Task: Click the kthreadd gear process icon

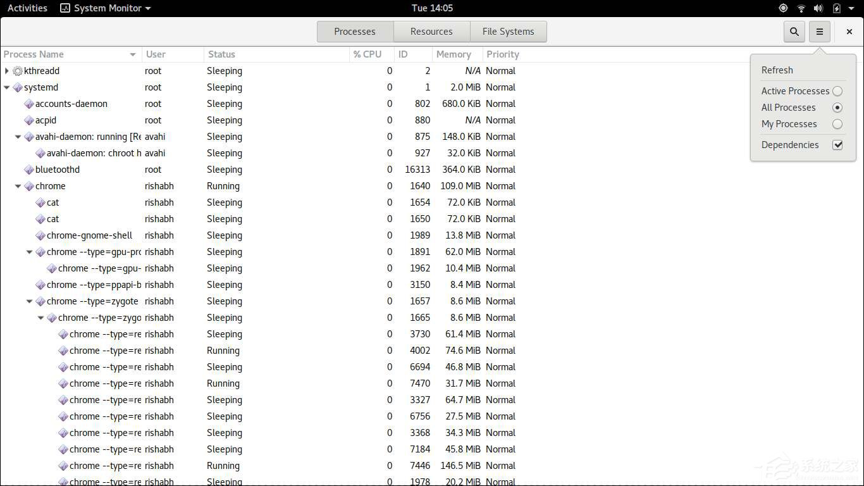Action: (x=18, y=71)
